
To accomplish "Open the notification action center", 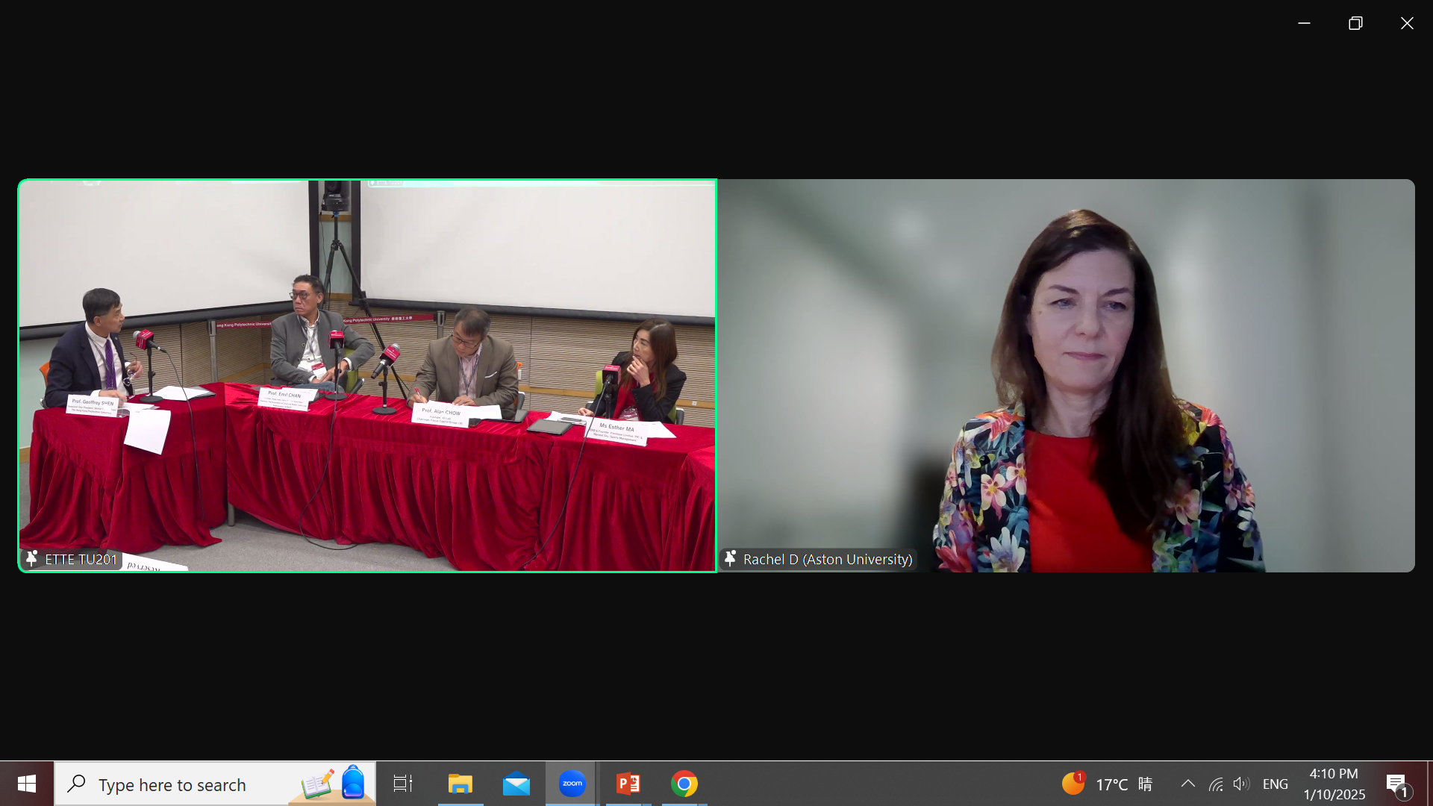I will coord(1396,784).
